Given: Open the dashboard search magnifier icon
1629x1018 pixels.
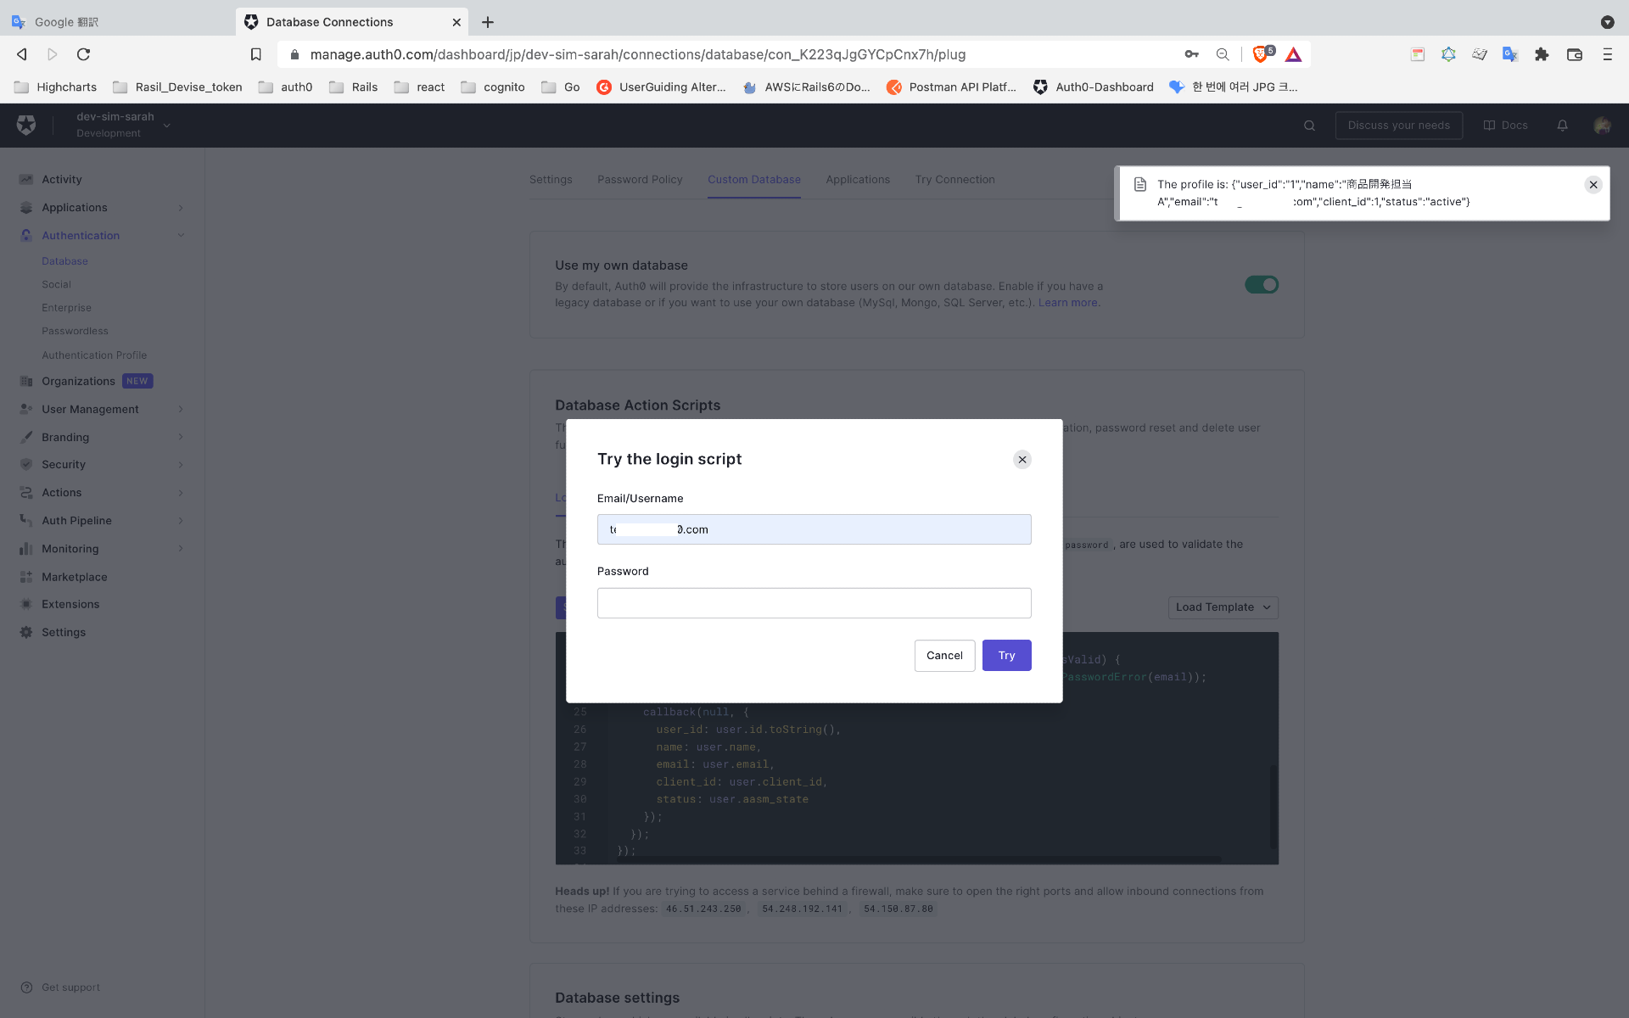Looking at the screenshot, I should (x=1309, y=126).
